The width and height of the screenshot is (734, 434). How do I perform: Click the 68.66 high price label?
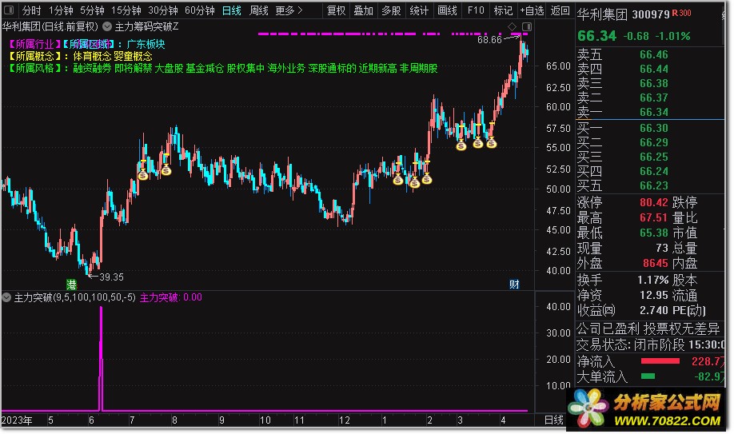click(x=489, y=40)
